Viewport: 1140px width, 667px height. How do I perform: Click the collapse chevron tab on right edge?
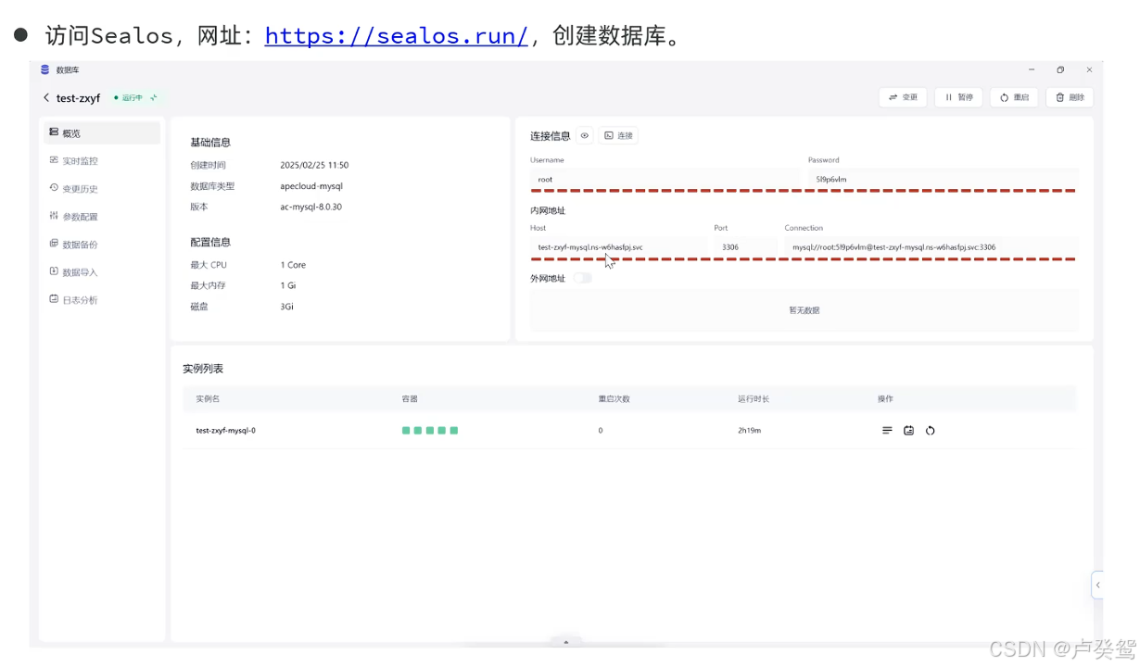(1097, 585)
